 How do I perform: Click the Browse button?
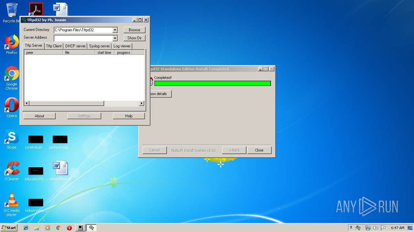coord(135,30)
